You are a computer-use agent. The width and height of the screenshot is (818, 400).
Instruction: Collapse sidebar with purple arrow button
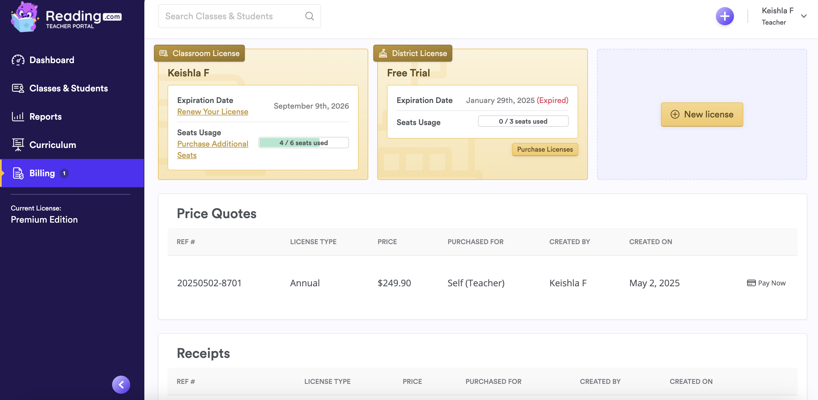click(121, 384)
